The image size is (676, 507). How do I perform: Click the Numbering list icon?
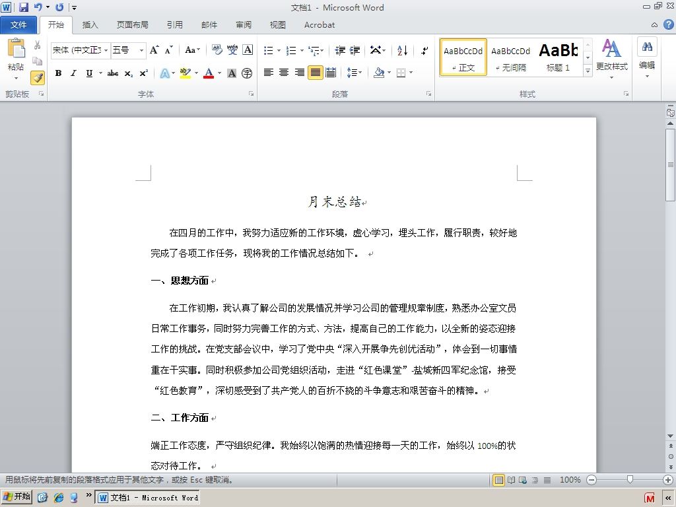(291, 51)
